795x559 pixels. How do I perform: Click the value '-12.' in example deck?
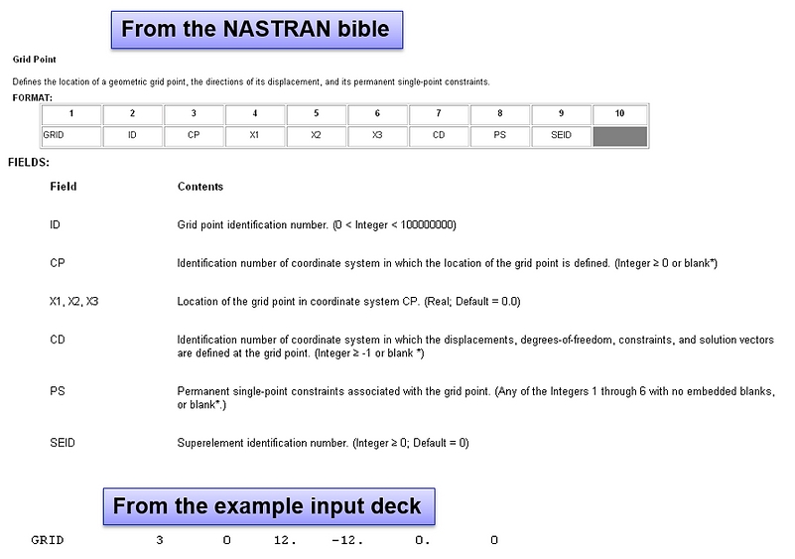347,540
